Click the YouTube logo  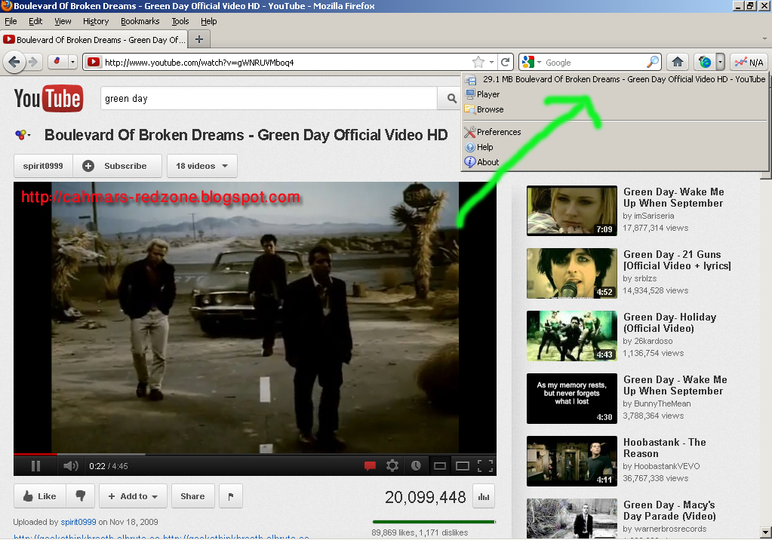click(48, 98)
